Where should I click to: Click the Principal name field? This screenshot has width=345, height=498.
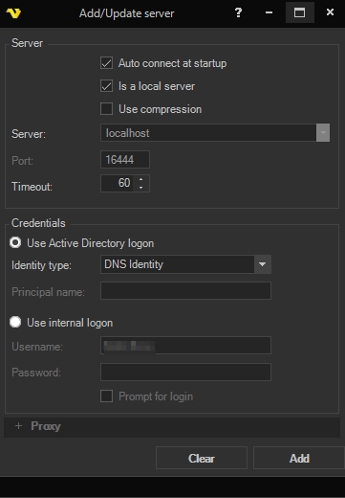[x=185, y=290]
